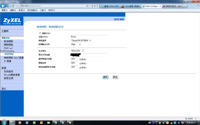This screenshot has width=200, height=125.
Task: Open Excel from the taskbar
Action: pyautogui.click(x=34, y=122)
